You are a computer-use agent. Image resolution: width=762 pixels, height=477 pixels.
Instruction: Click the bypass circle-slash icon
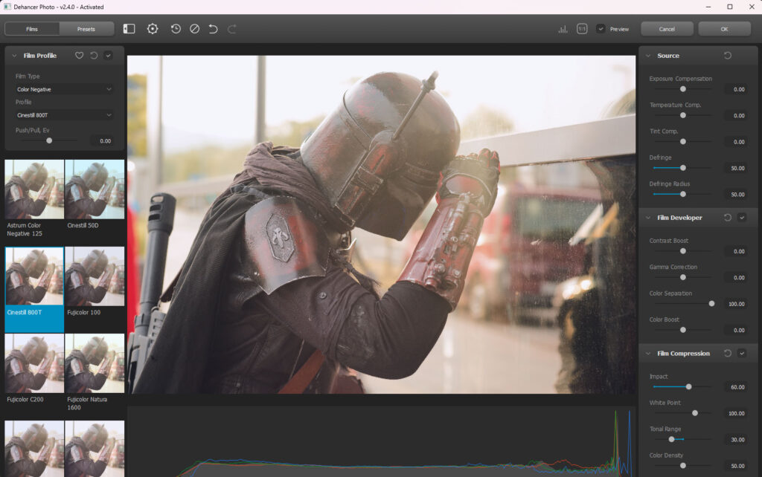[x=194, y=29]
